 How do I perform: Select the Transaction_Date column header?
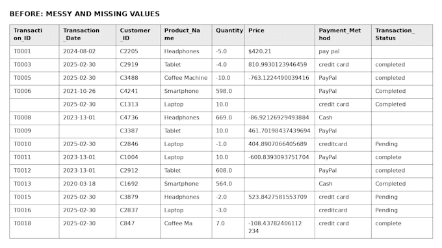coord(87,34)
